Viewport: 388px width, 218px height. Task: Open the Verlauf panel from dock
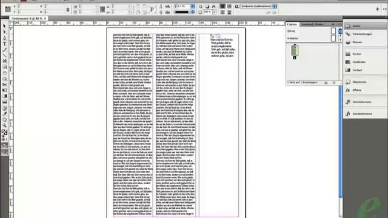(x=365, y=70)
